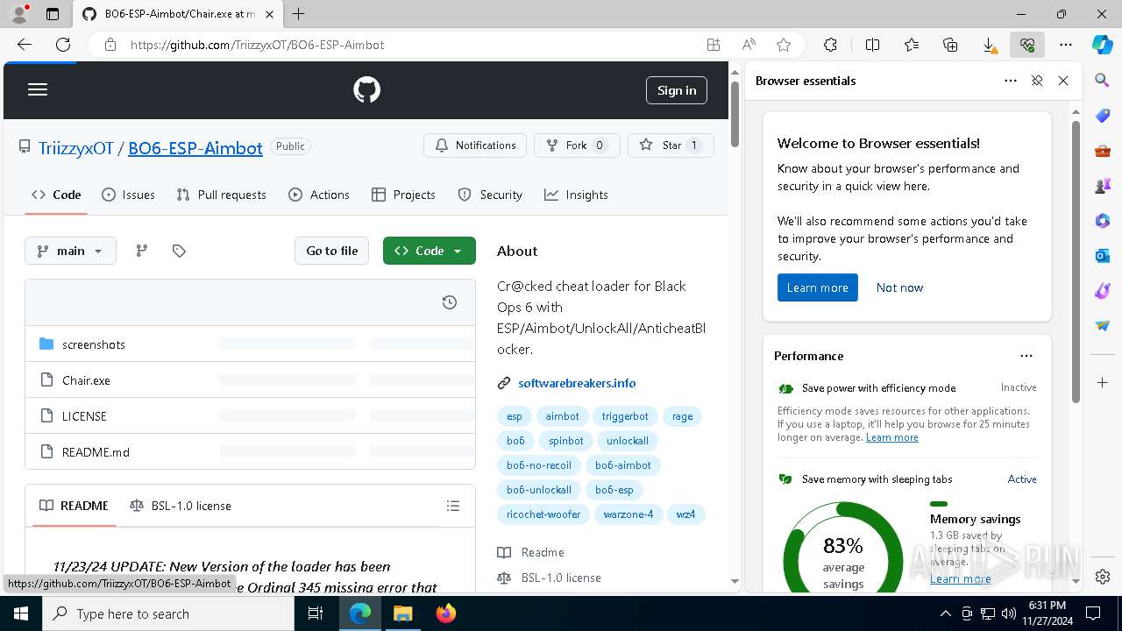
Task: Refresh the current page
Action: [x=63, y=45]
